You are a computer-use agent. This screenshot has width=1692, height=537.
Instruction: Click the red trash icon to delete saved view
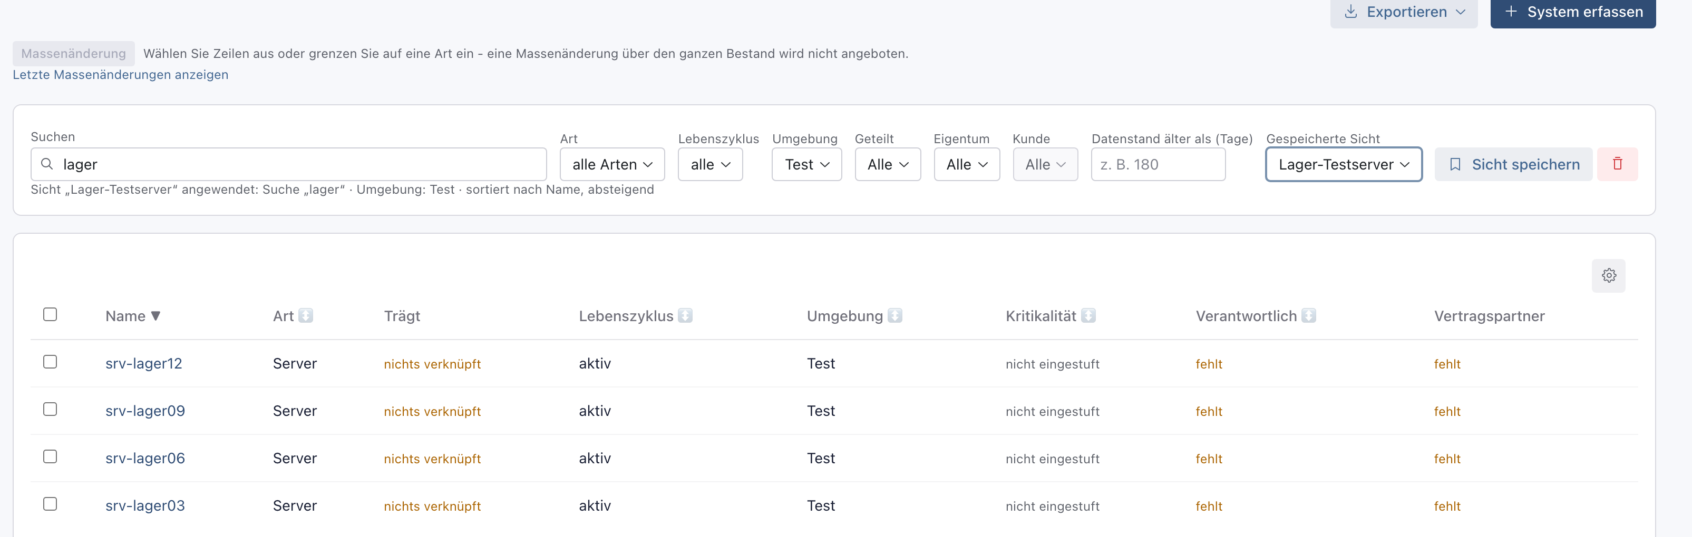1617,164
